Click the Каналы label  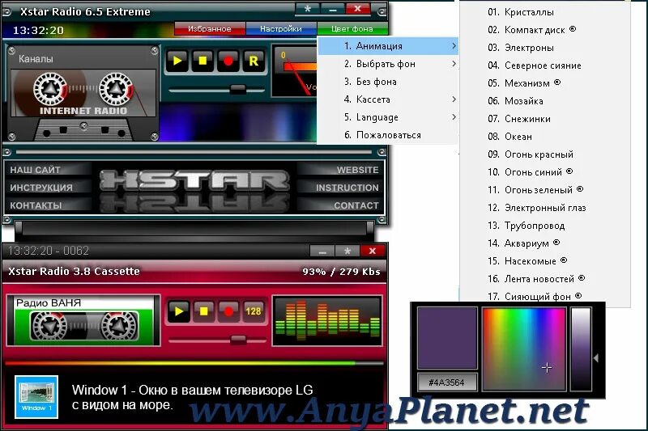pos(36,59)
